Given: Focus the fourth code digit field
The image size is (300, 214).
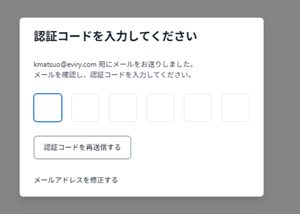Looking at the screenshot, I should (x=160, y=108).
